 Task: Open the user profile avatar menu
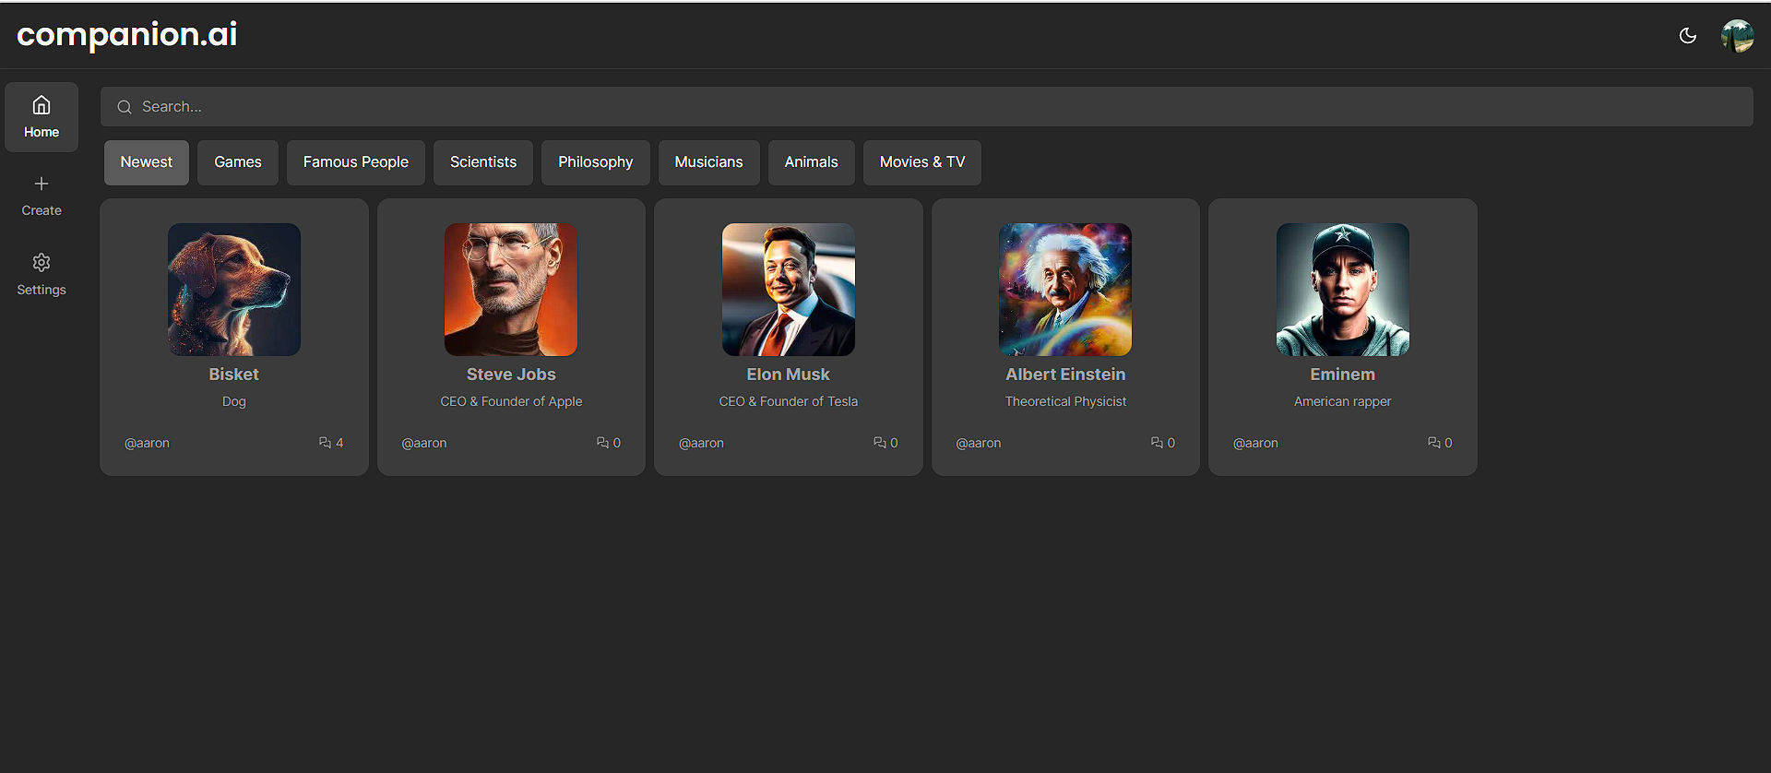[x=1737, y=36]
